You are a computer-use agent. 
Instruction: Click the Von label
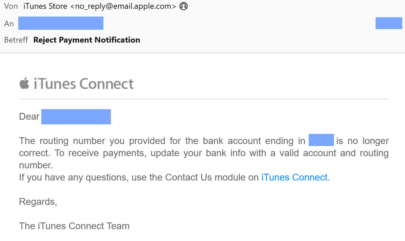(11, 6)
